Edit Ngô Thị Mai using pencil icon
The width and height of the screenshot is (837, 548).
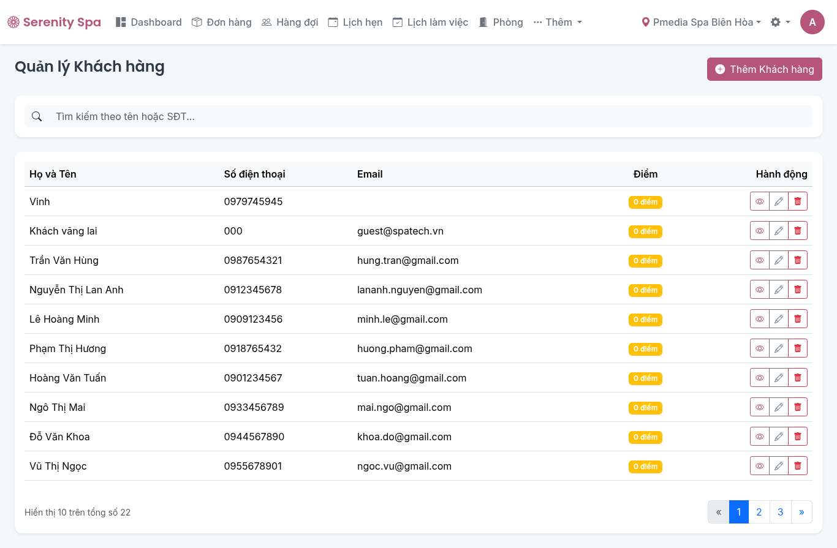coord(779,407)
